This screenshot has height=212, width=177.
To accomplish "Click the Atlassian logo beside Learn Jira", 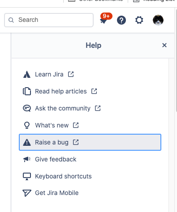I will click(x=27, y=74).
